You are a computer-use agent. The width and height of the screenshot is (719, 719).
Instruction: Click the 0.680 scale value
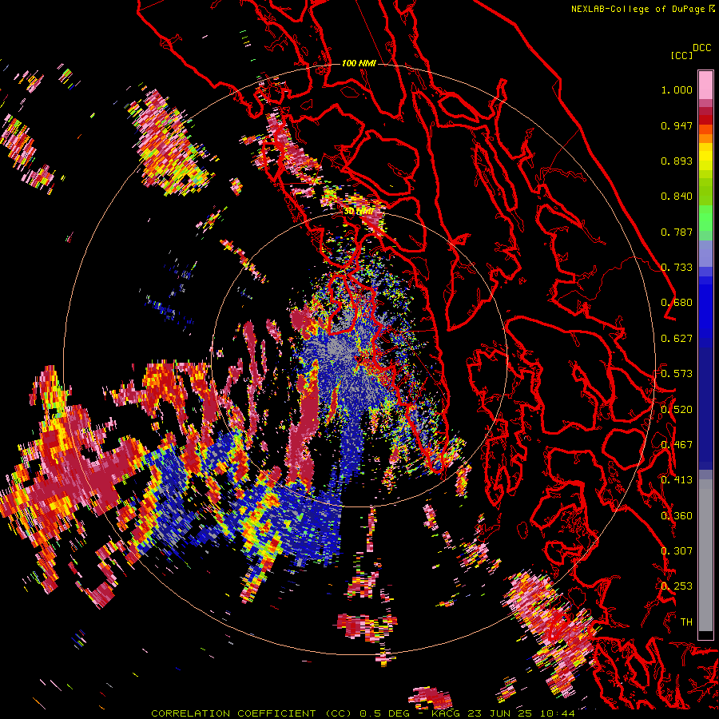point(677,303)
